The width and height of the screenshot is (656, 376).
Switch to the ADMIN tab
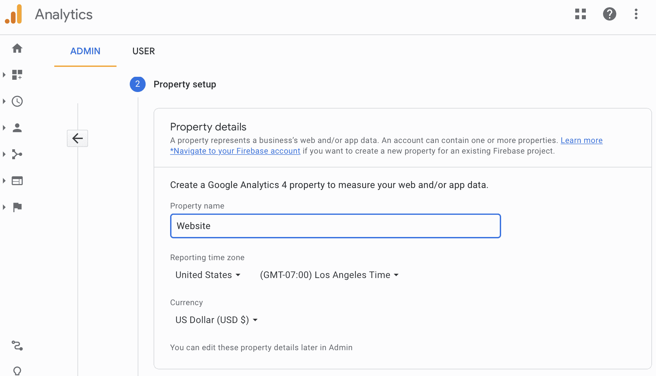85,51
